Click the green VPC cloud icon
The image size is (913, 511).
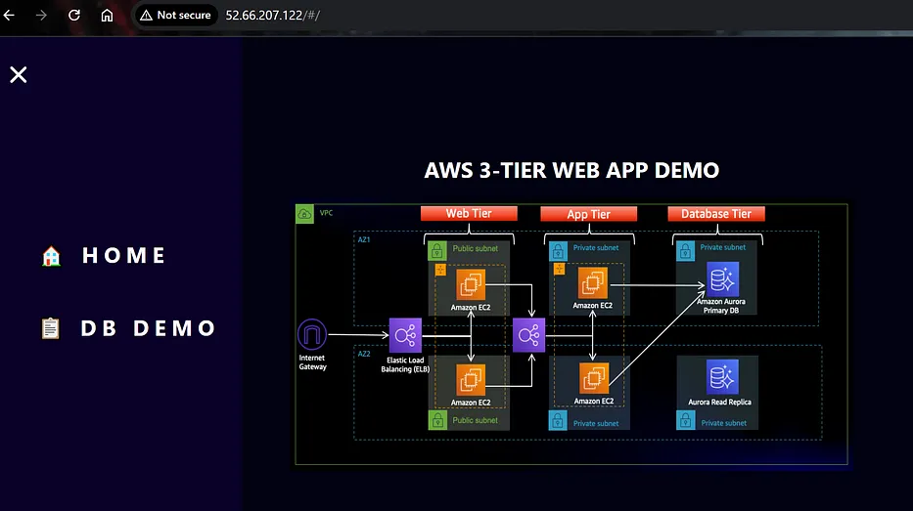[304, 214]
